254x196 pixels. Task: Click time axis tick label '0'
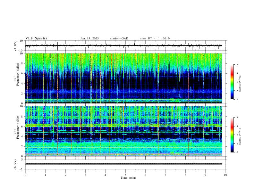point(25,175)
